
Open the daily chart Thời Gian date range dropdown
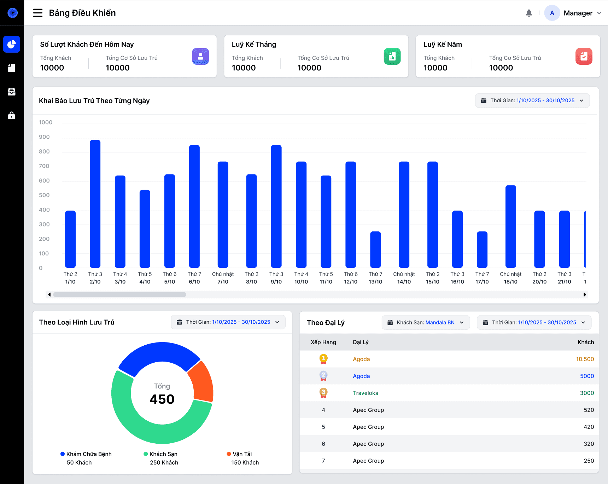point(532,100)
